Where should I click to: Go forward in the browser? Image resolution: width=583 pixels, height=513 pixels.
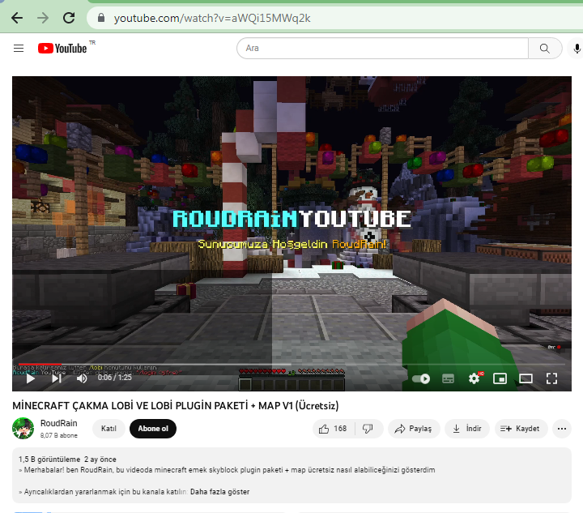click(43, 18)
